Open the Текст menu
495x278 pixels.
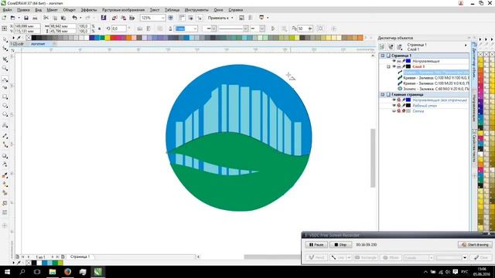(155, 10)
